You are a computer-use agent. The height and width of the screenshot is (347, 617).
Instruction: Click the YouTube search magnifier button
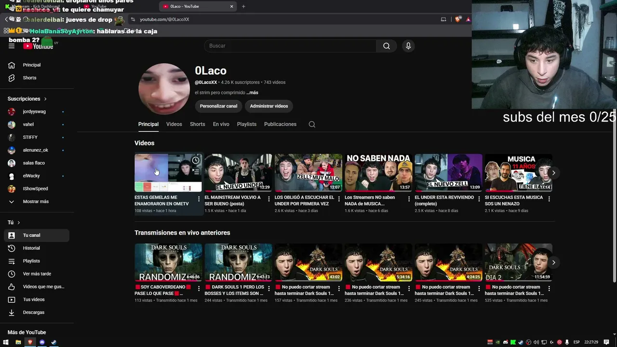click(x=387, y=46)
